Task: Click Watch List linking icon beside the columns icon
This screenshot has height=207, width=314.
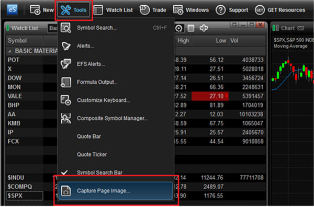Action: (x=204, y=28)
